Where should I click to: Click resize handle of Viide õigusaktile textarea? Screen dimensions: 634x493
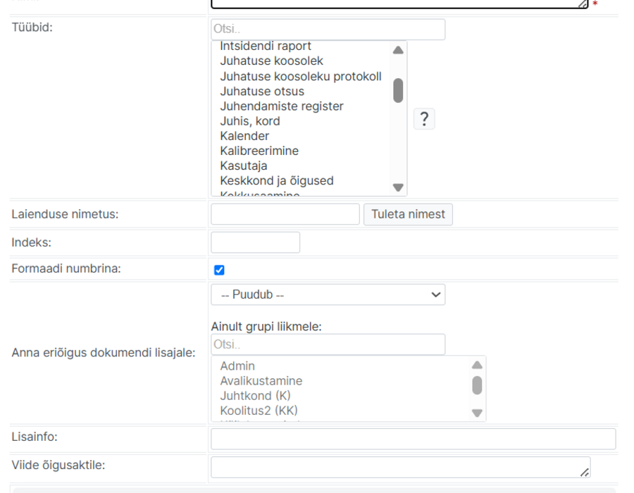[584, 472]
